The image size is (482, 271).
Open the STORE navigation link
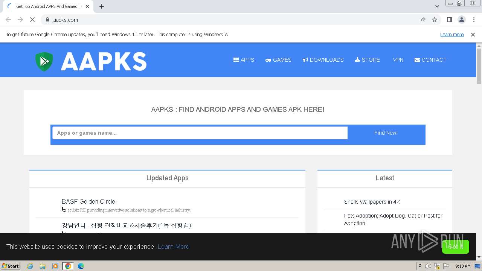pyautogui.click(x=367, y=60)
